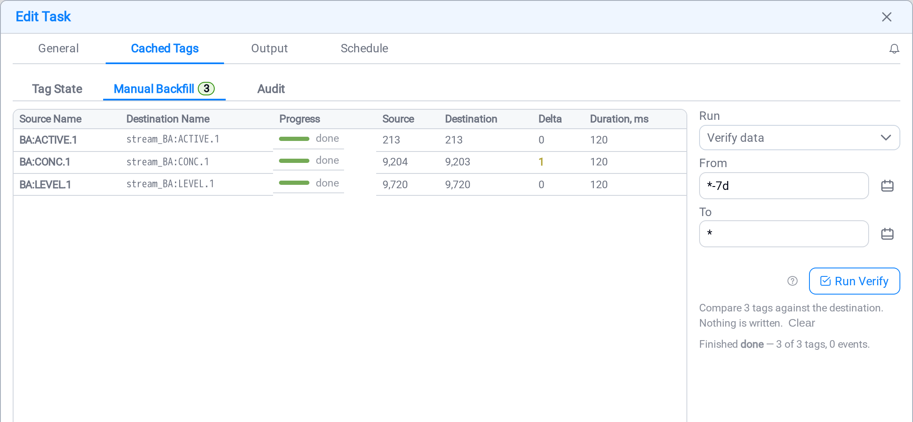This screenshot has height=422, width=913.
Task: Click the Manual Backfill count badge 3
Action: pyautogui.click(x=206, y=89)
